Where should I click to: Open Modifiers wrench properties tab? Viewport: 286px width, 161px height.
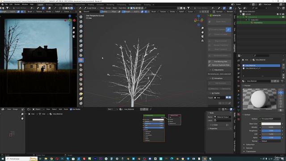tap(239, 95)
